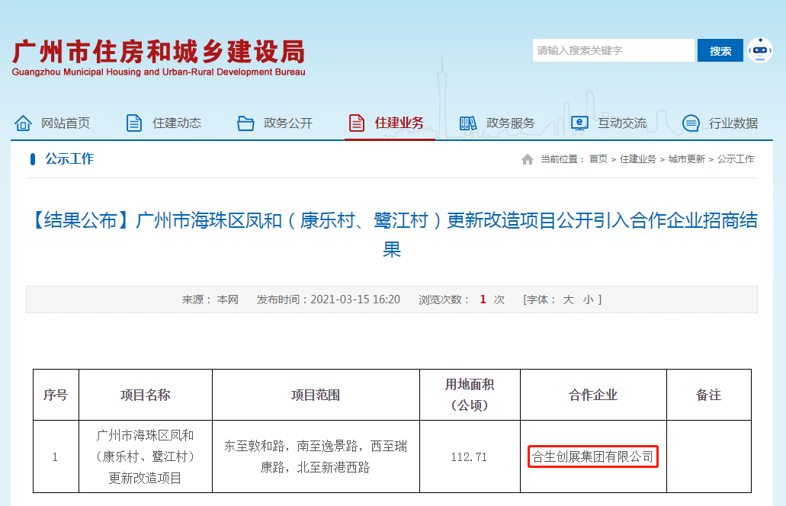Open the 住建动态 menu item
The width and height of the screenshot is (786, 506).
(x=177, y=123)
